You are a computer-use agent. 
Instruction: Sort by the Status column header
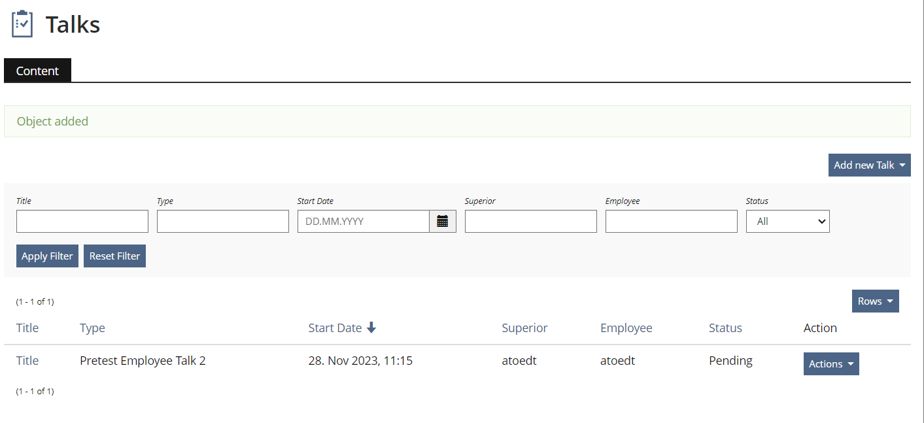725,328
